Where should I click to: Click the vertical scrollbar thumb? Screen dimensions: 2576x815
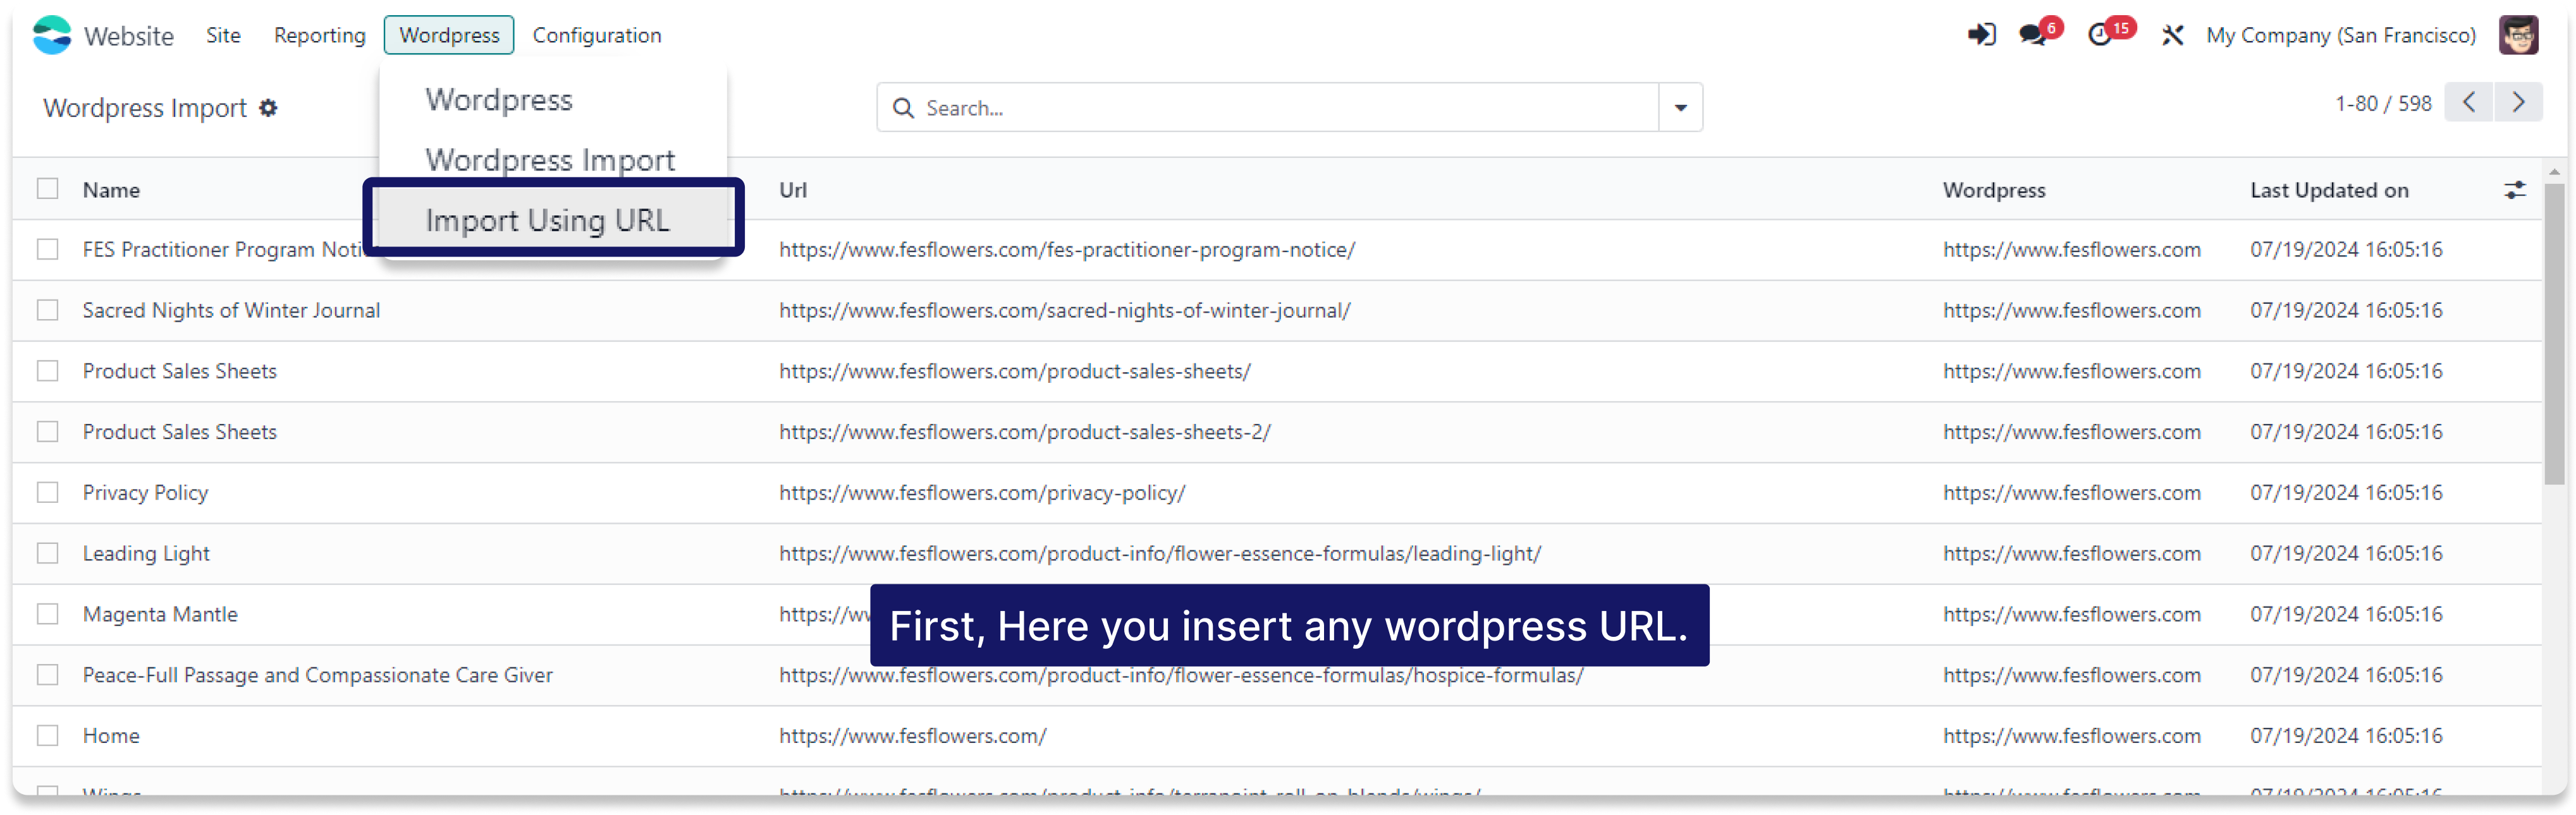tap(2554, 335)
